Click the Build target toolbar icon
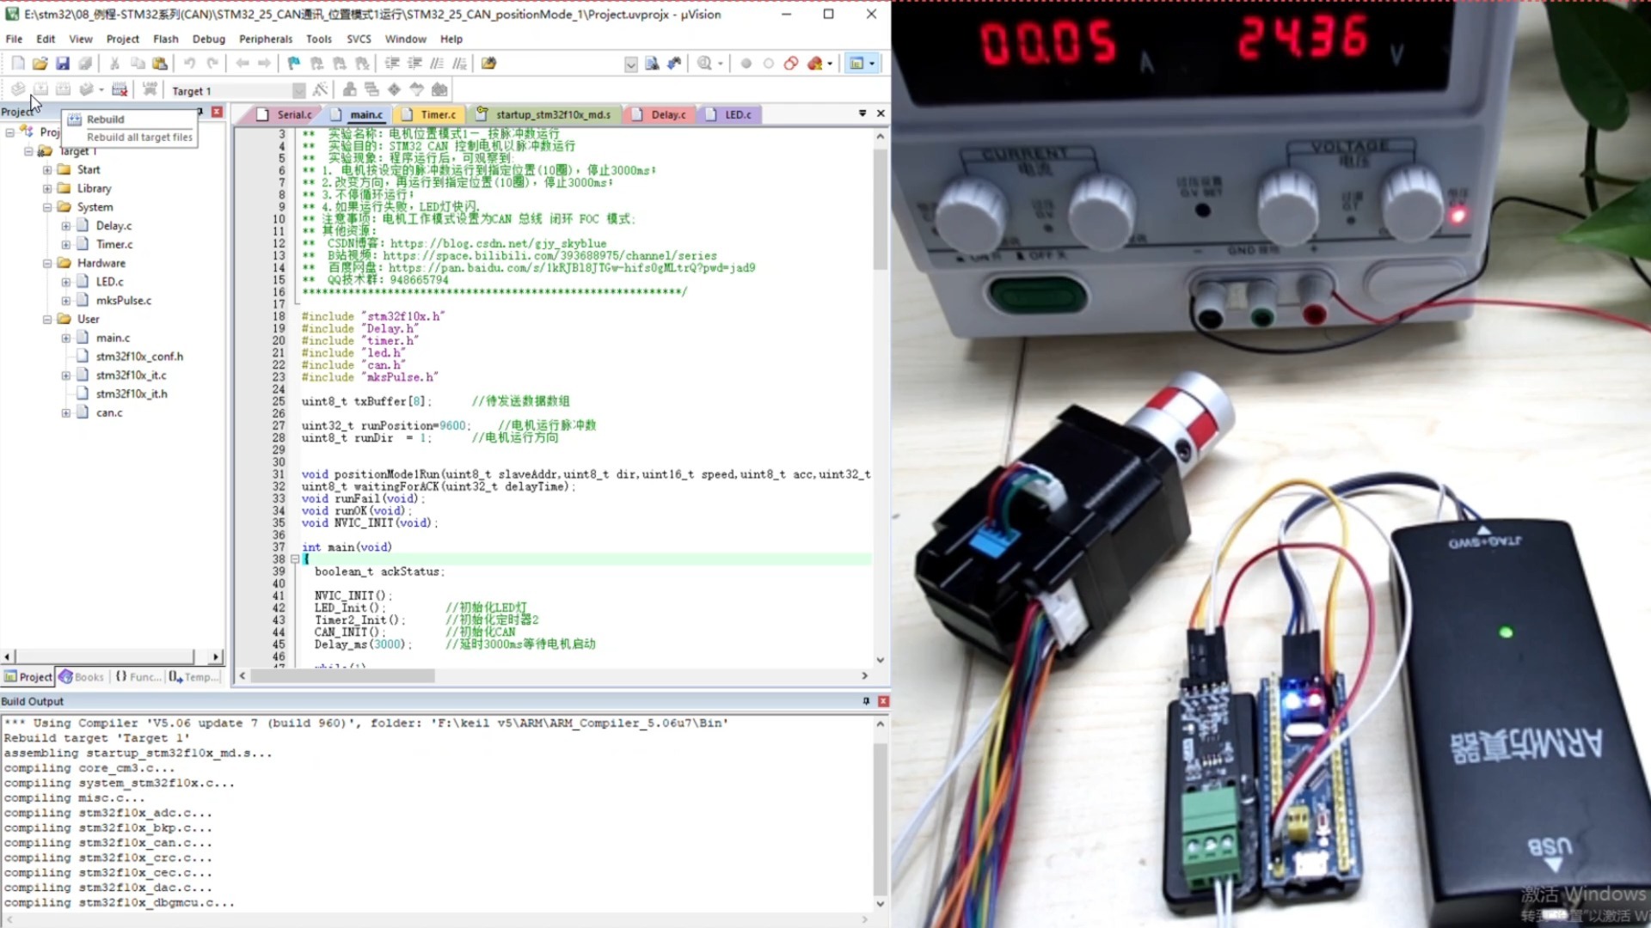The image size is (1651, 928). [40, 89]
